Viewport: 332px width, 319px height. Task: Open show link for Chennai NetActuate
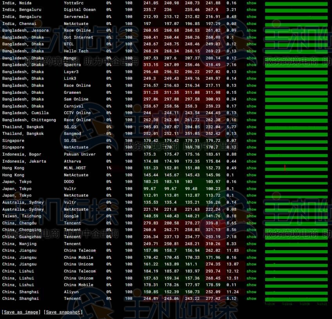251,24
